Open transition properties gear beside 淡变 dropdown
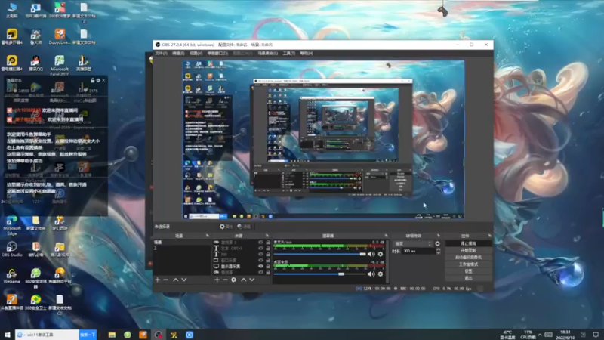604x340 pixels. [x=437, y=243]
